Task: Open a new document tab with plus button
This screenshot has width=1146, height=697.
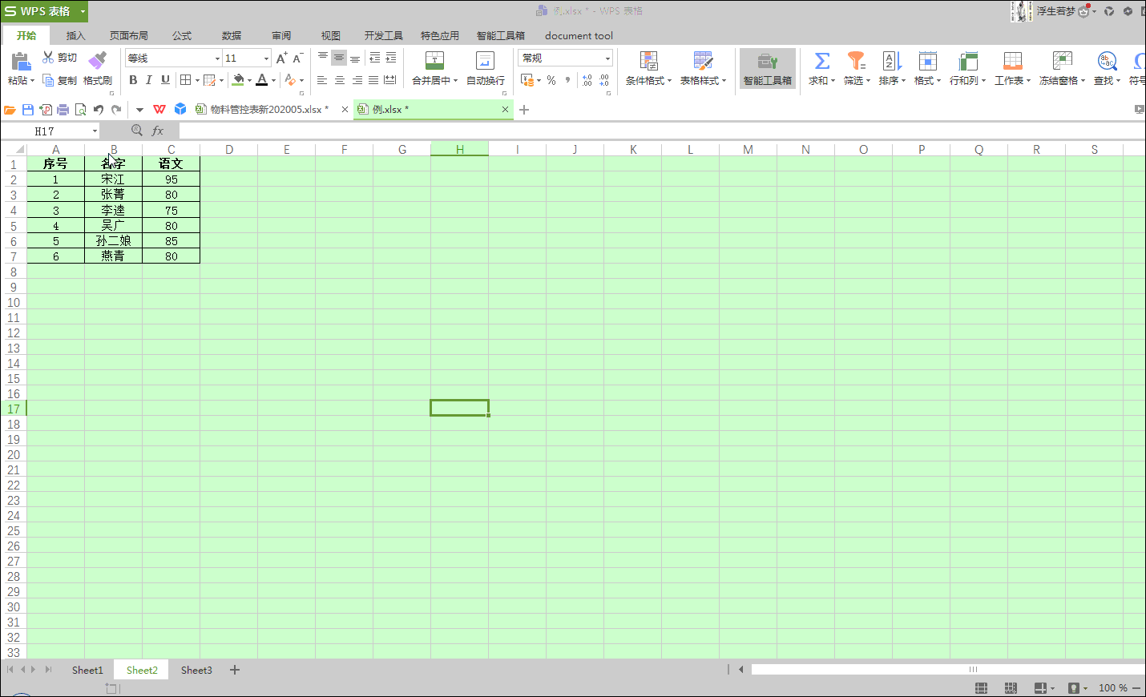Action: 524,110
